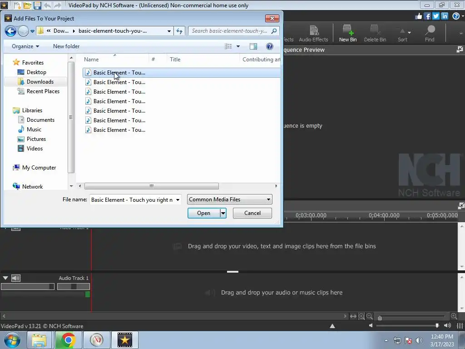Click the Windows Start button
The image size is (465, 349).
click(x=12, y=340)
